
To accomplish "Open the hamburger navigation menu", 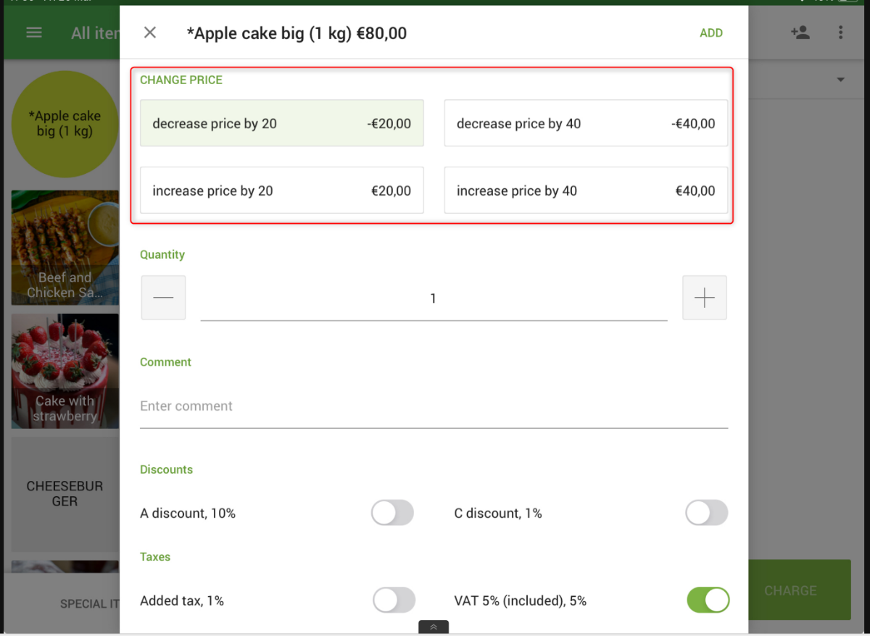I will [34, 33].
